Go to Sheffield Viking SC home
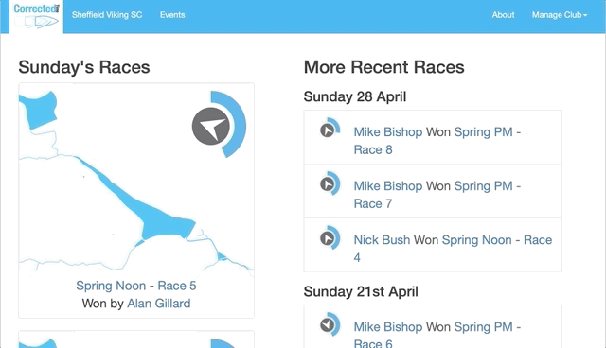 pyautogui.click(x=107, y=15)
